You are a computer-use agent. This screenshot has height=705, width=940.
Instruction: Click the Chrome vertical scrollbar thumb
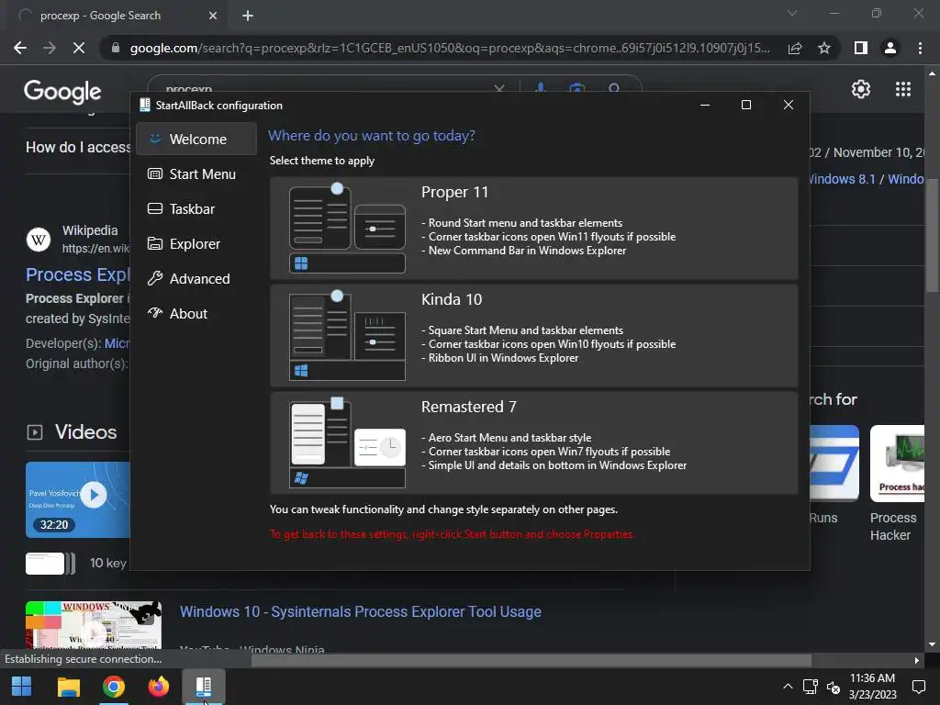pyautogui.click(x=932, y=235)
